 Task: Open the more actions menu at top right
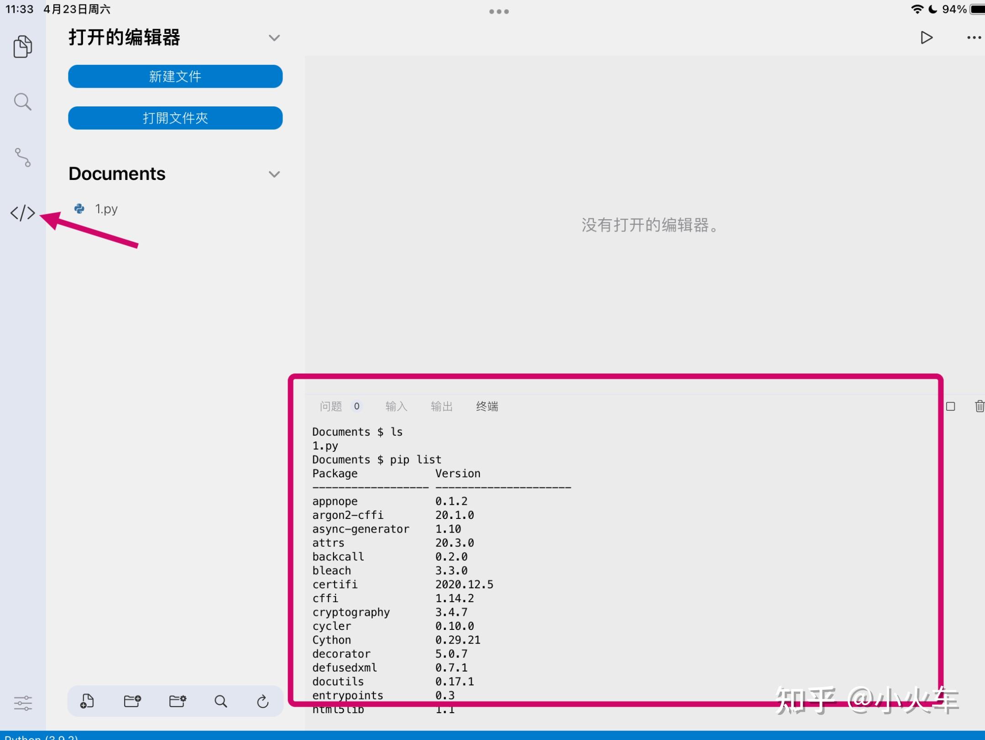974,37
